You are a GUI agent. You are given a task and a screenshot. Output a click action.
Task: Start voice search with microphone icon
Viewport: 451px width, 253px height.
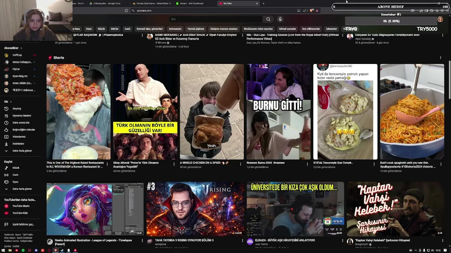click(280, 19)
